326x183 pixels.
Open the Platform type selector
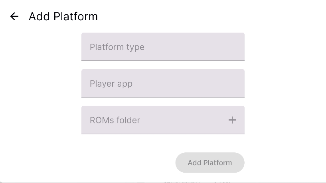[x=163, y=47]
